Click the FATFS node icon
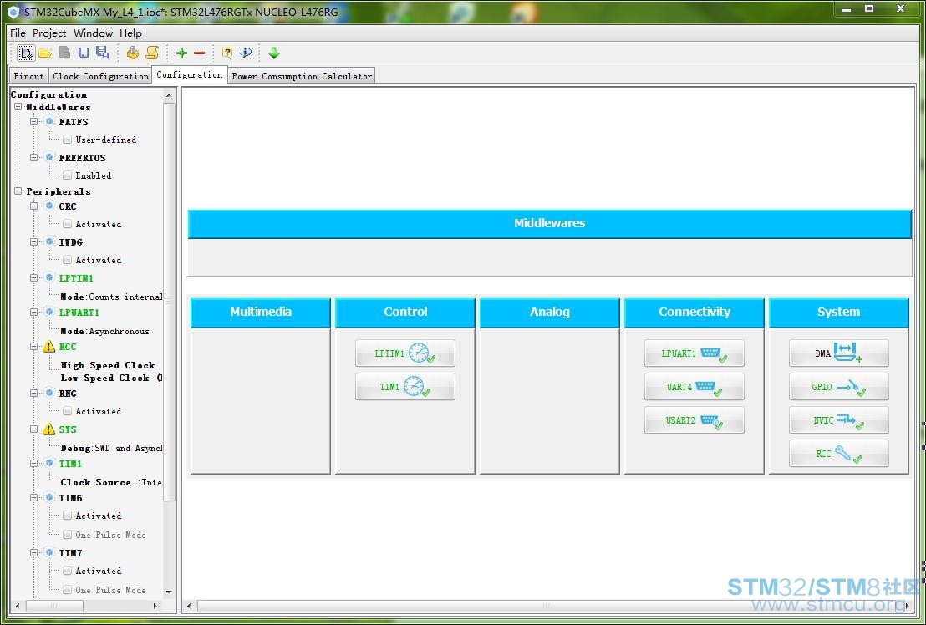 point(49,122)
